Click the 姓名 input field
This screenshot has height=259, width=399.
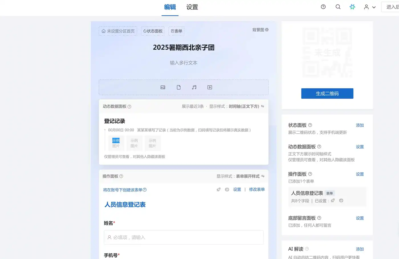184,237
